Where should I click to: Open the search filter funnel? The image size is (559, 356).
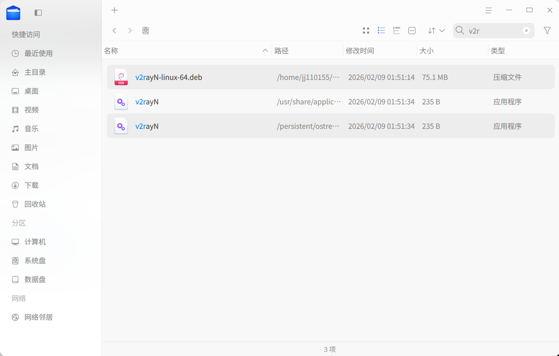click(x=547, y=31)
